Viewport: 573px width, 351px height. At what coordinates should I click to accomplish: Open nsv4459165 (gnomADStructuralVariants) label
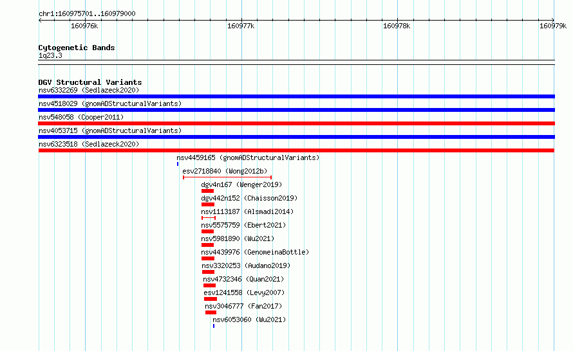point(248,157)
